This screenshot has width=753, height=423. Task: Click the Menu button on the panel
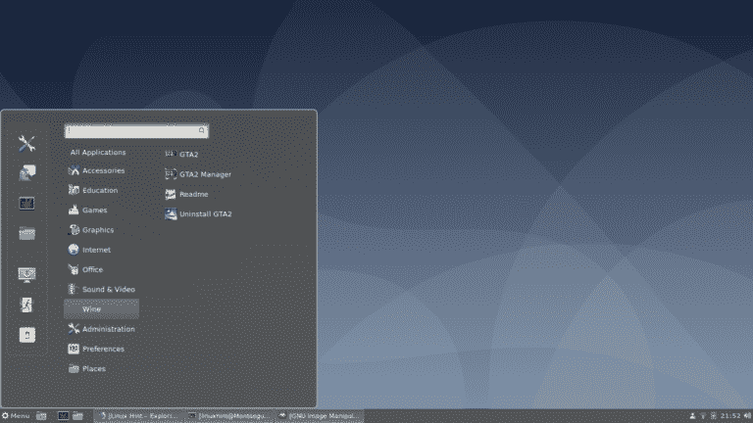16,416
